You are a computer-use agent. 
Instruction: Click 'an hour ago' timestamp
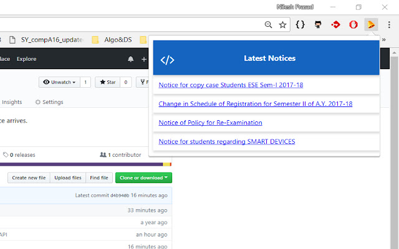[151, 235]
